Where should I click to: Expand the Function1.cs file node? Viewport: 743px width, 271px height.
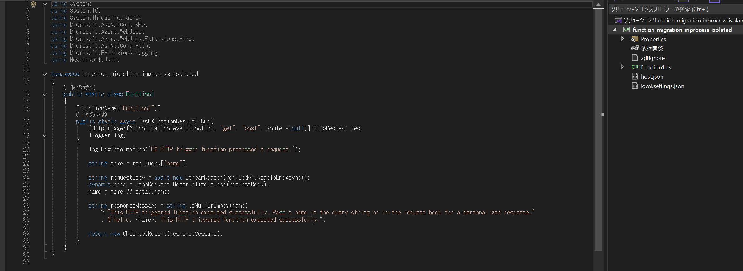tap(622, 67)
